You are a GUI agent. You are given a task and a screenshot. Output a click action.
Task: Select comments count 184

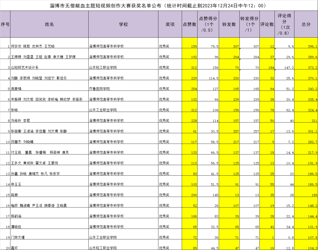267,64
